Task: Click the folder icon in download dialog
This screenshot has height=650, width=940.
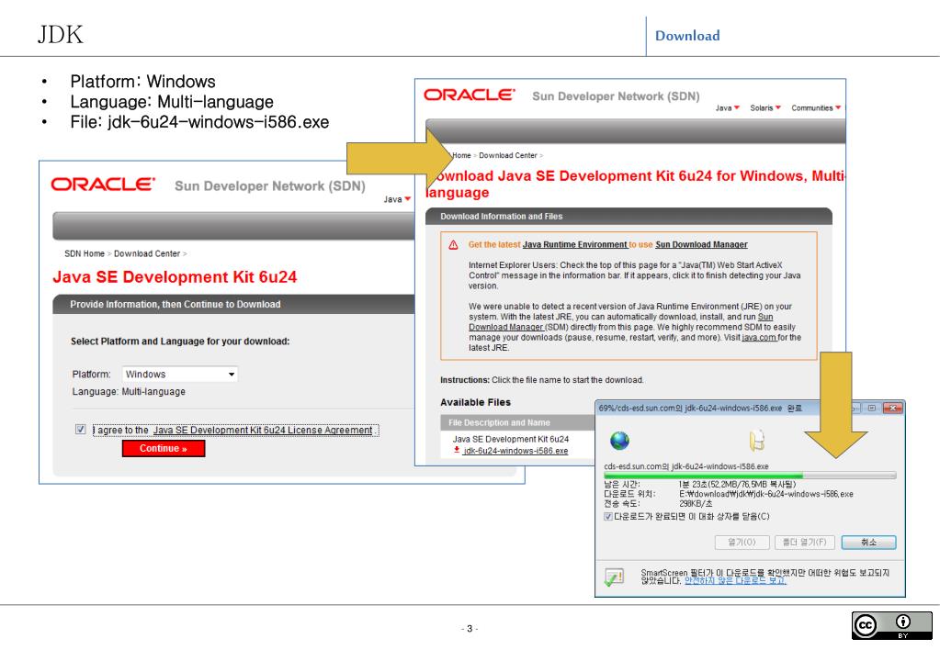Action: [757, 441]
